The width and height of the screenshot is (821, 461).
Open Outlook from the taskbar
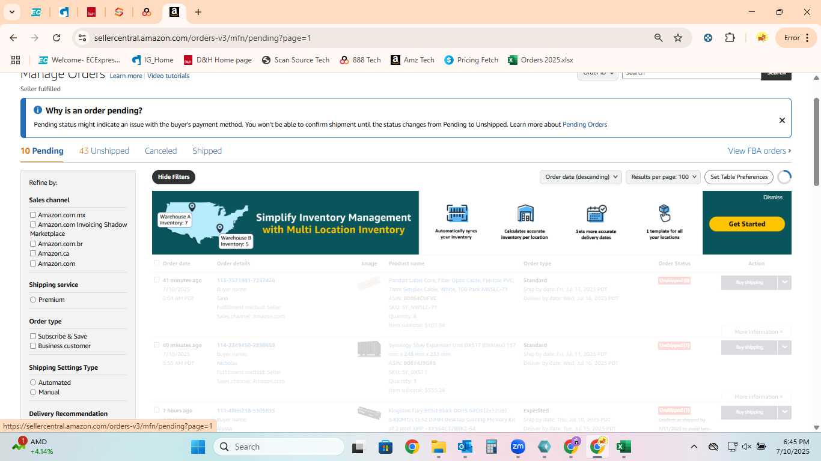click(465, 447)
